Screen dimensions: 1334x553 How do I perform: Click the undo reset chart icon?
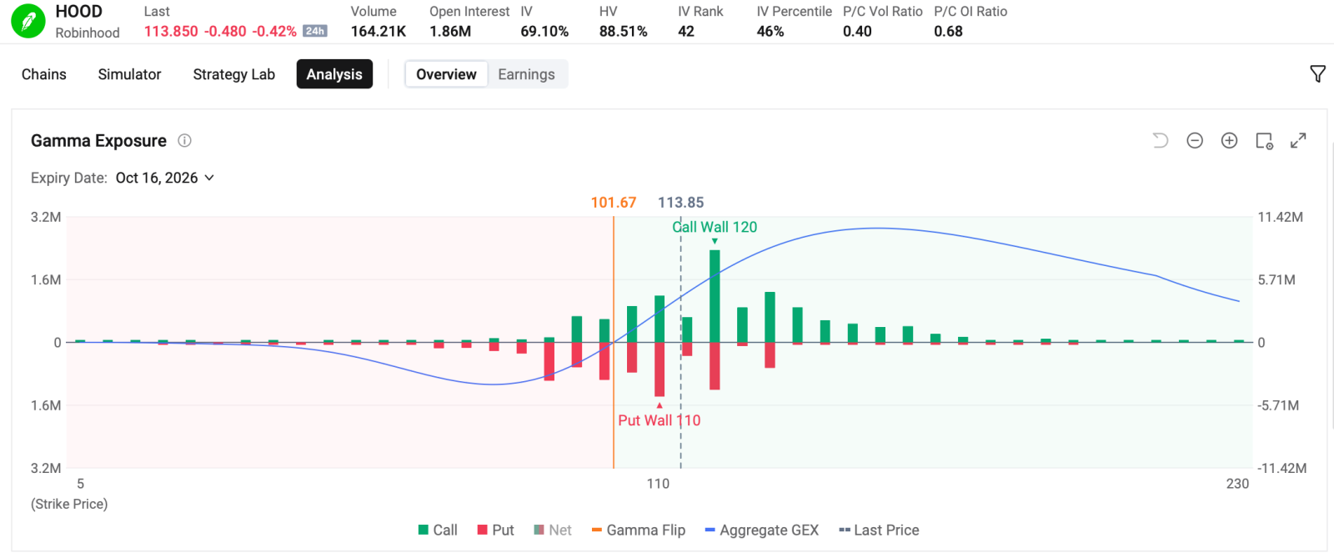1160,140
